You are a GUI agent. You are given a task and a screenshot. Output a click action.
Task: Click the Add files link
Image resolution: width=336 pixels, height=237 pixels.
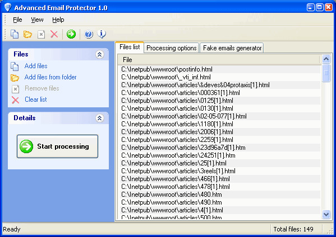click(36, 66)
